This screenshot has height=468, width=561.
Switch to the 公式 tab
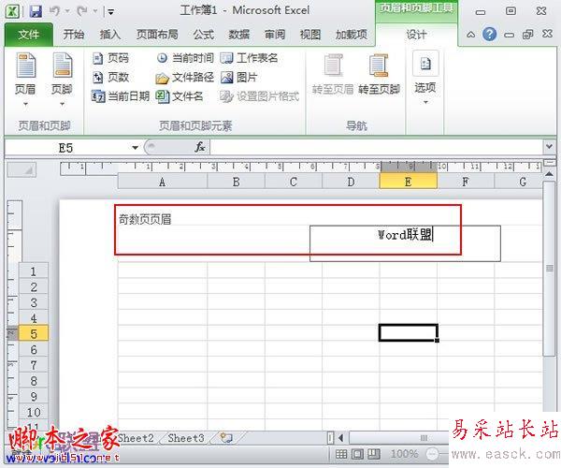[x=203, y=35]
